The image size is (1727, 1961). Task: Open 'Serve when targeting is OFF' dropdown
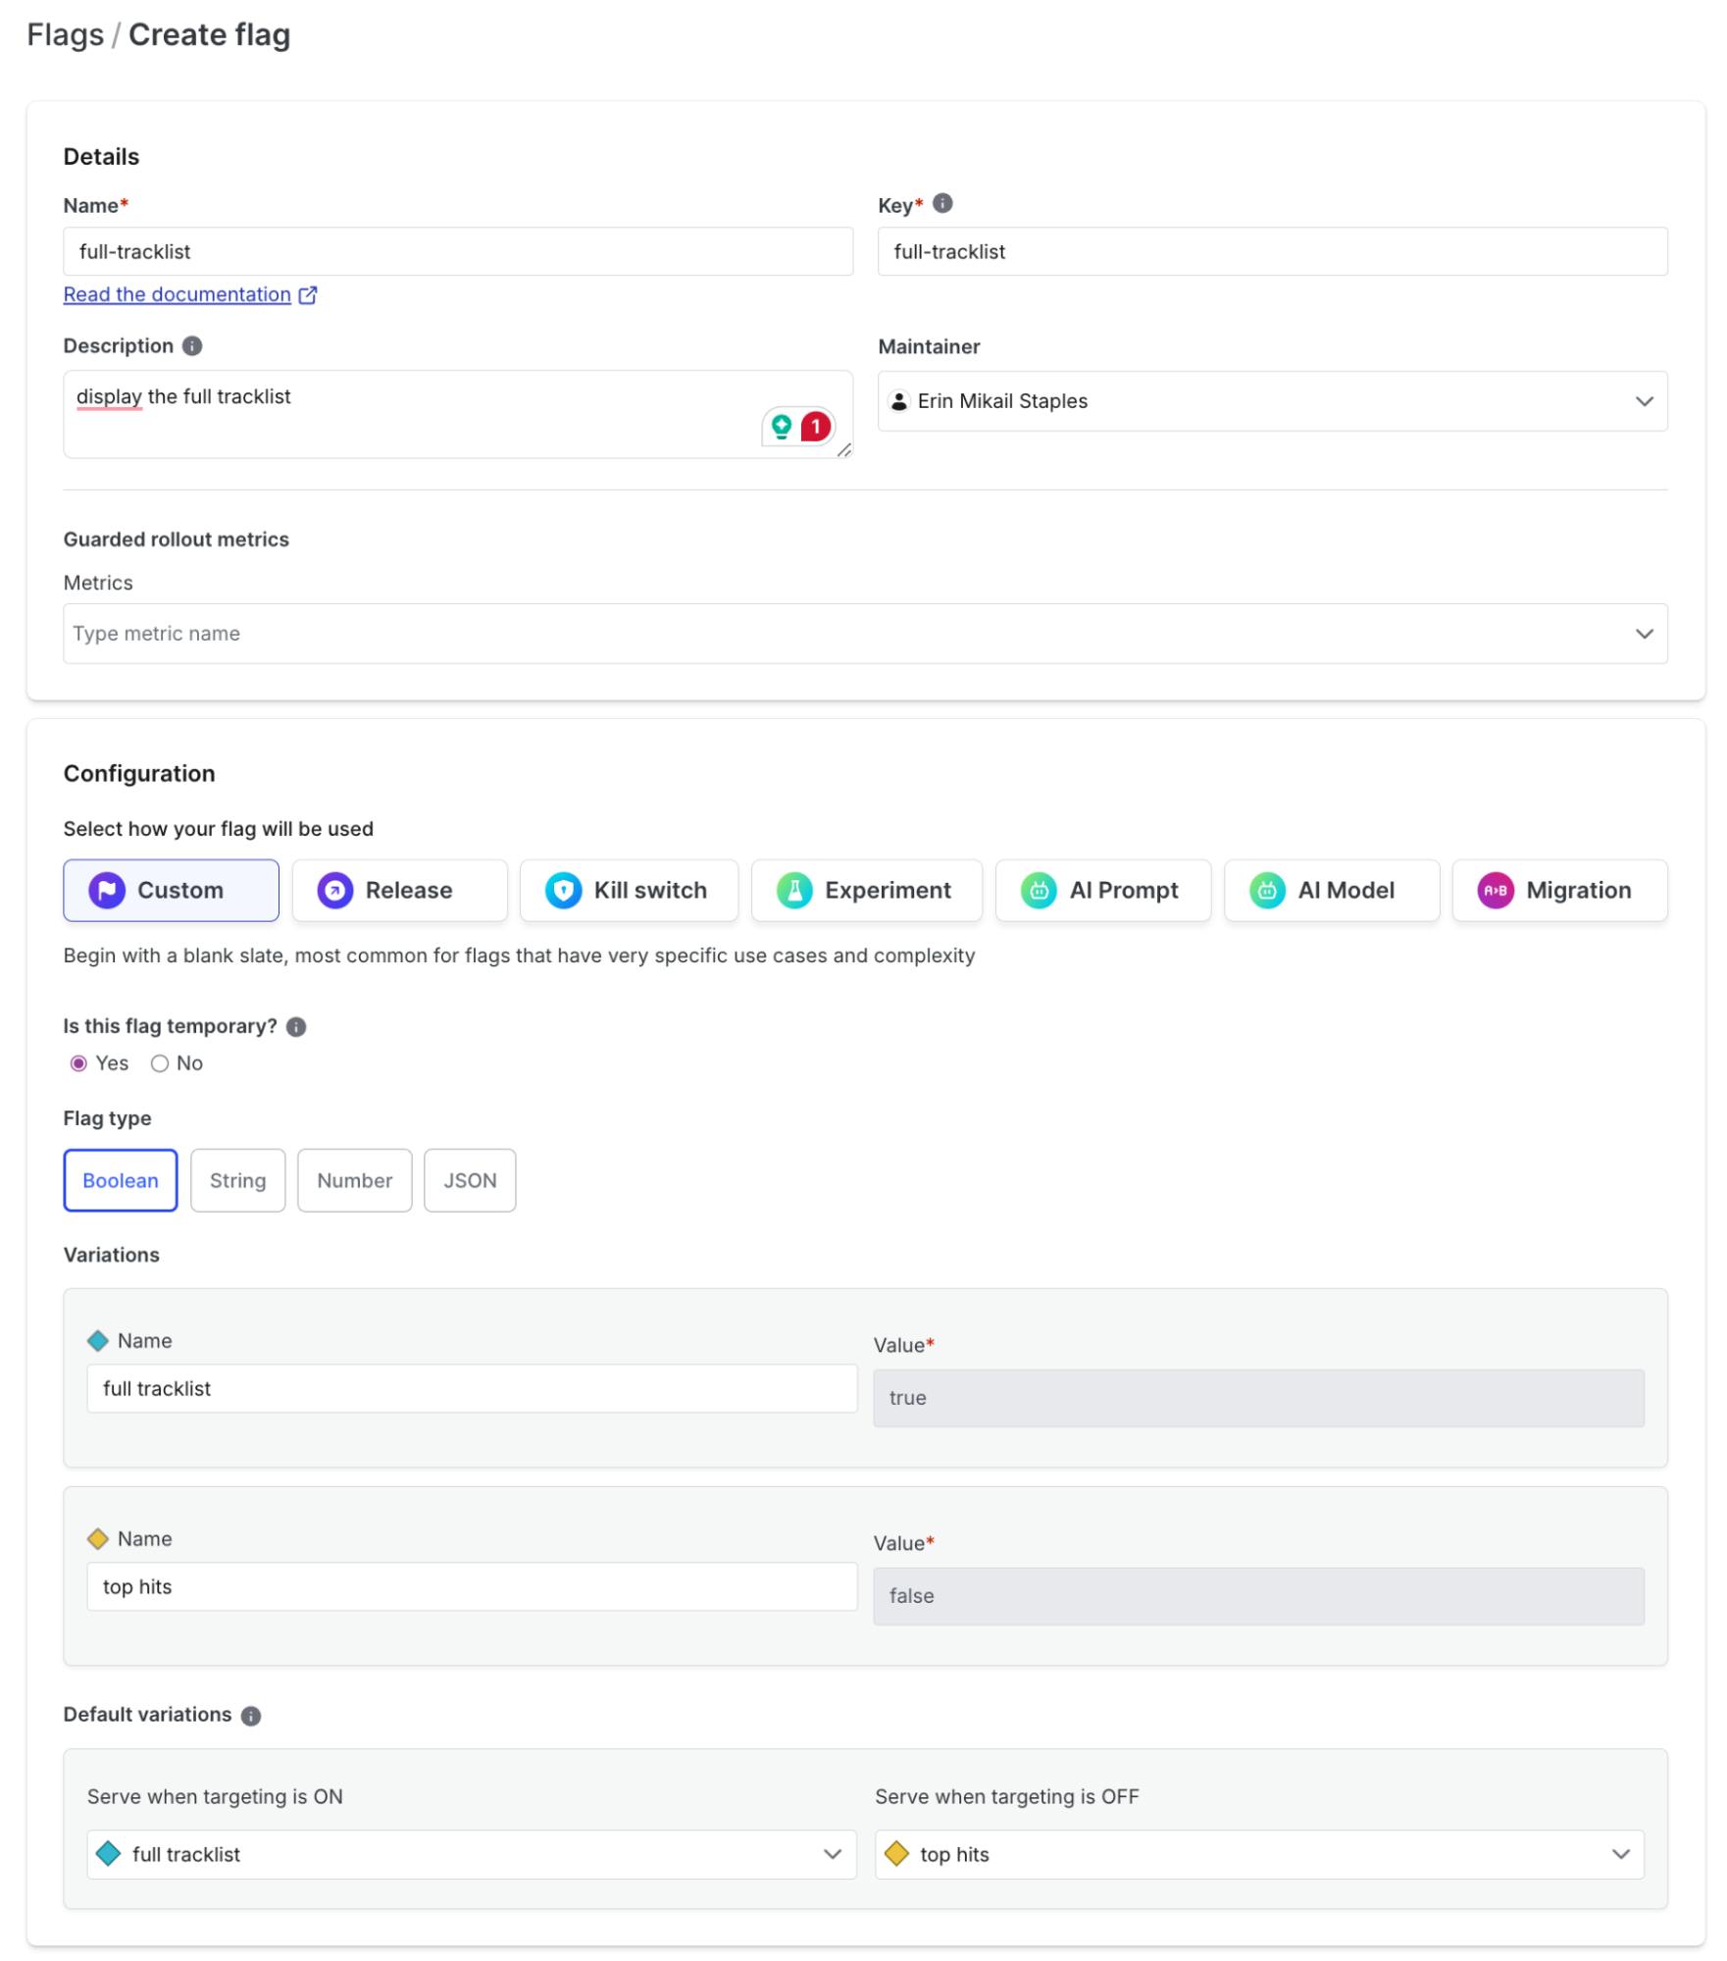1258,1855
